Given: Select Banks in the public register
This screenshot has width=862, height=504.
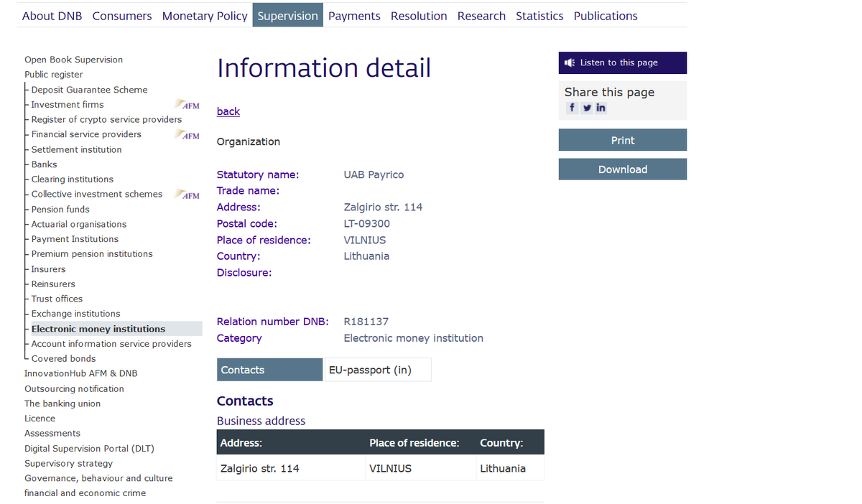Looking at the screenshot, I should [44, 164].
